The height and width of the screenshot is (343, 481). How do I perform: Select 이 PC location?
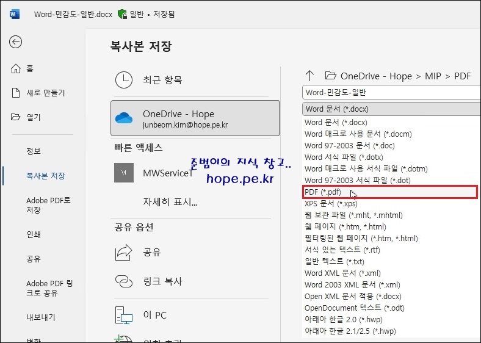[x=154, y=315]
